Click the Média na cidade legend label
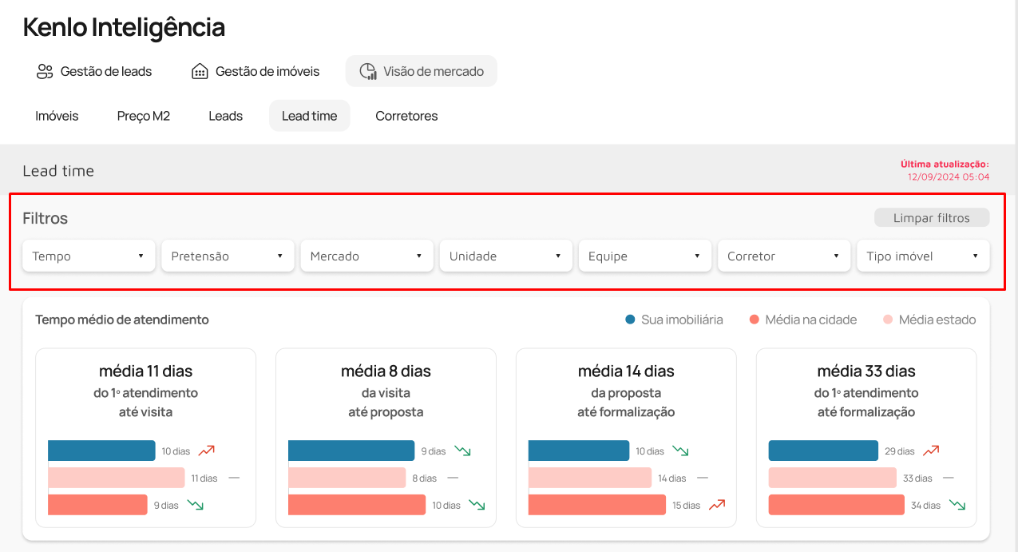This screenshot has height=552, width=1018. pos(811,320)
